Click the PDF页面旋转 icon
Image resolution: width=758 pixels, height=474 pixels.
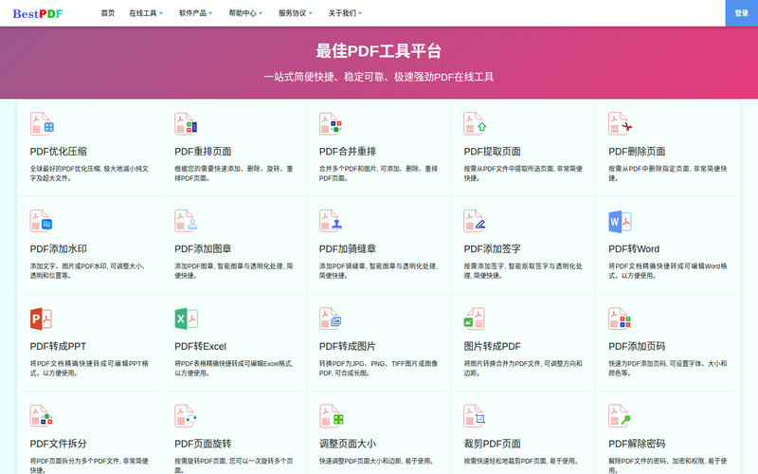point(186,415)
